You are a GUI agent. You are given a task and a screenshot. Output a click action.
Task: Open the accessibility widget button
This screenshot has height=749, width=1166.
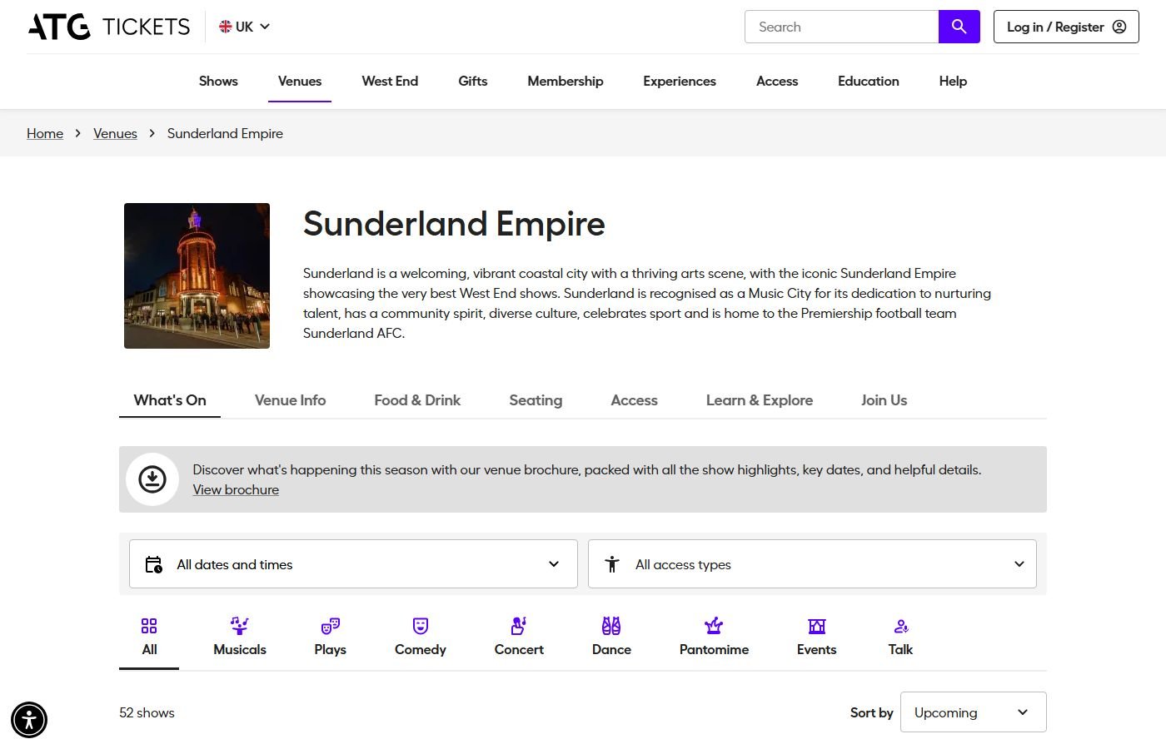pyautogui.click(x=29, y=720)
